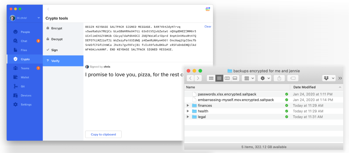Click the verified pizza promise message
The height and width of the screenshot is (153, 349).
tap(134, 75)
